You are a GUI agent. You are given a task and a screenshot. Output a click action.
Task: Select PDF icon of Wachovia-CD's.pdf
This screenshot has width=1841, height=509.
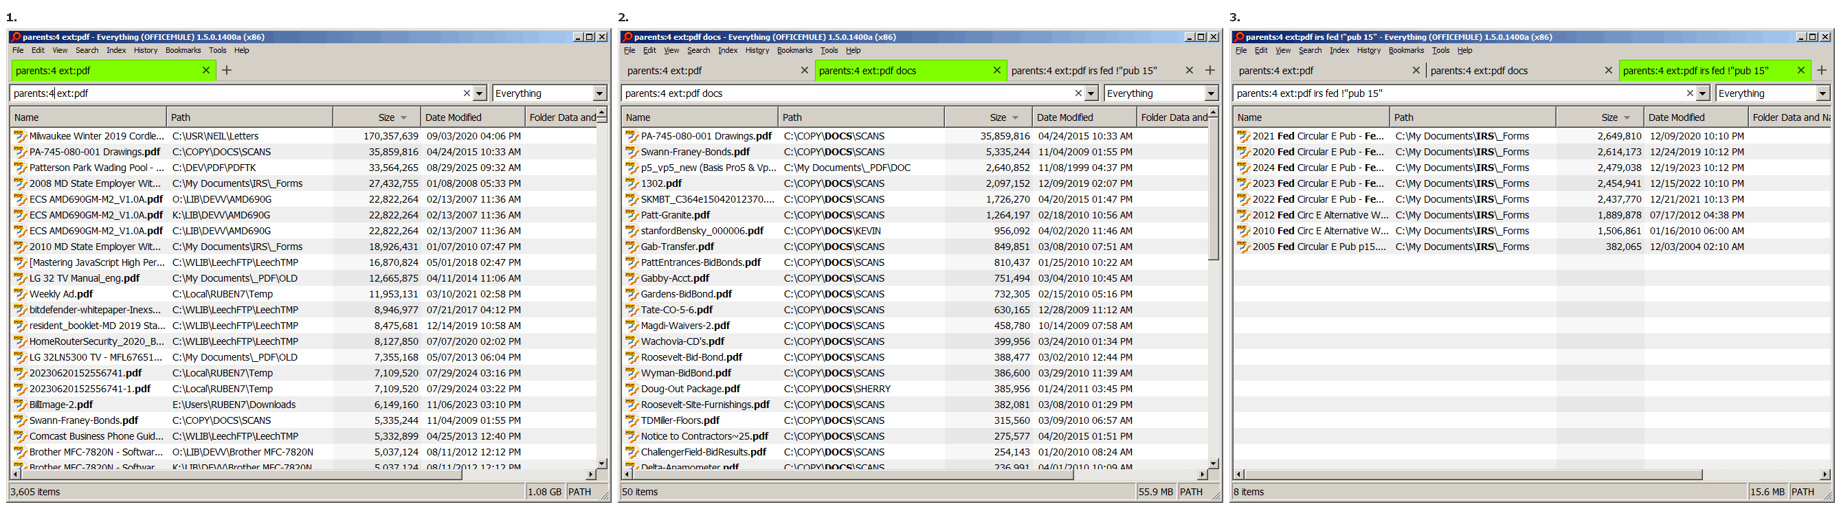(632, 341)
